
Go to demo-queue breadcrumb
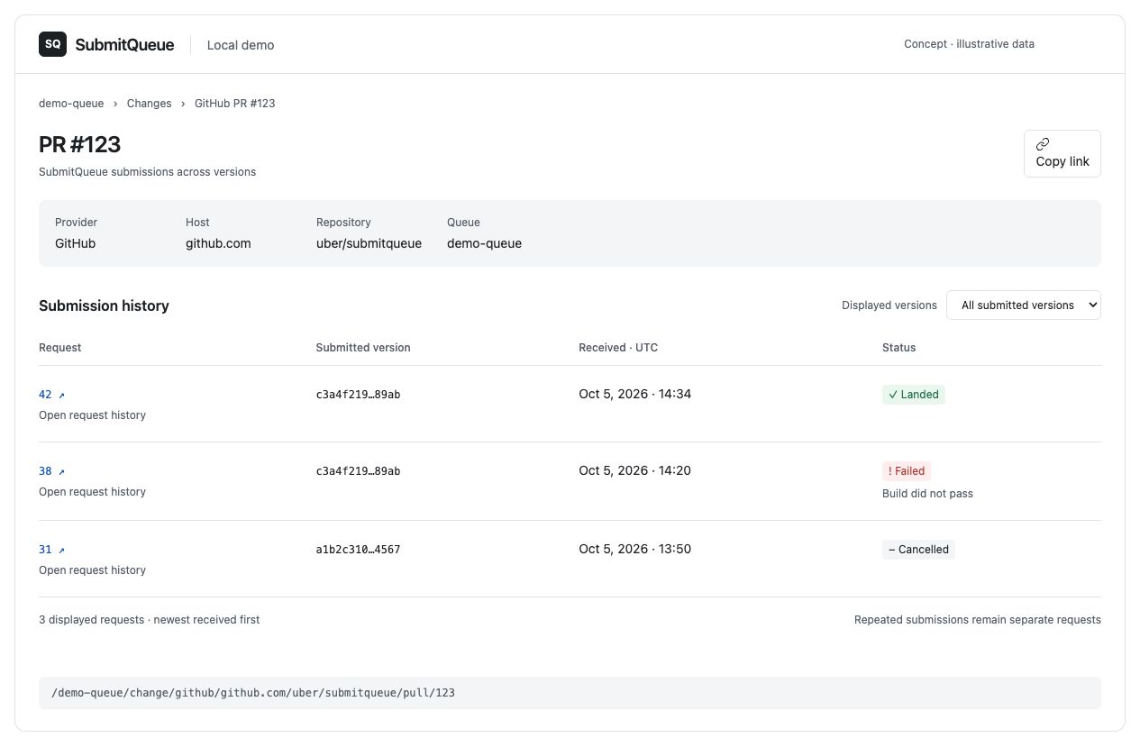point(71,104)
